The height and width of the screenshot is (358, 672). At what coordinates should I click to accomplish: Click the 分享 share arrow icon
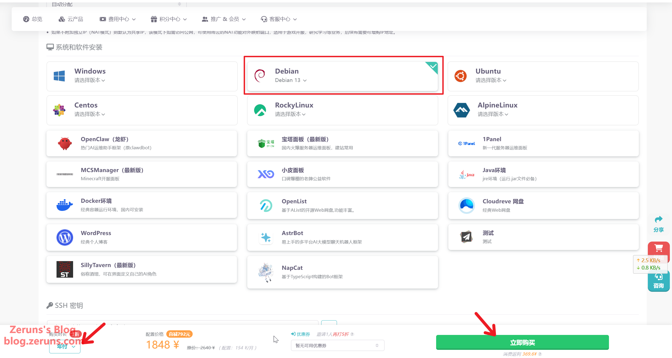pyautogui.click(x=659, y=219)
